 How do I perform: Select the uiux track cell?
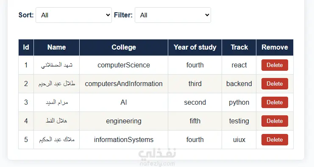point(239,139)
